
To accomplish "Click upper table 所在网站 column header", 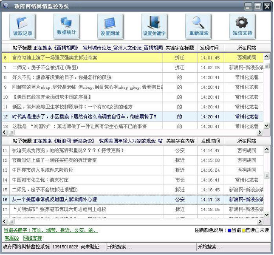I will pyautogui.click(x=246, y=48).
